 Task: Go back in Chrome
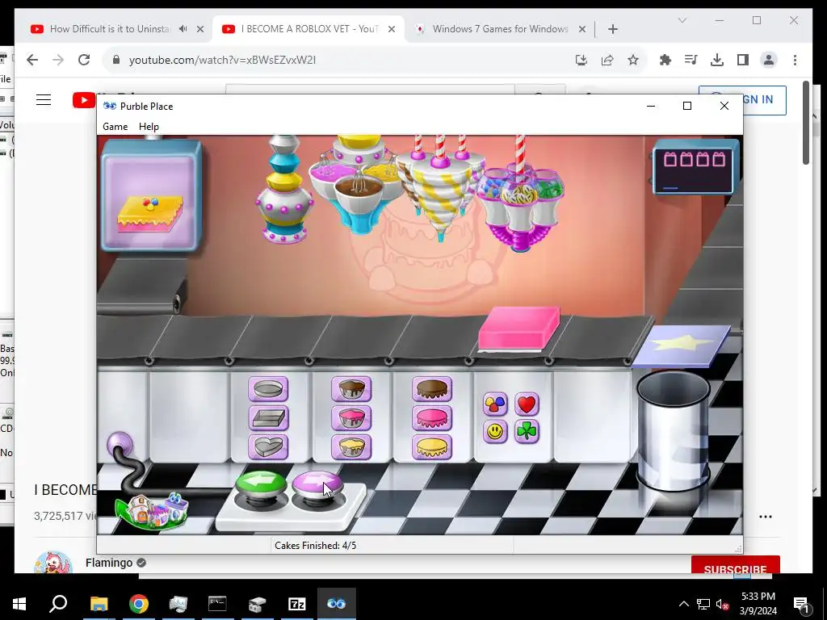pos(32,60)
